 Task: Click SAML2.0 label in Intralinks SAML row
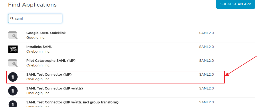pos(206,47)
